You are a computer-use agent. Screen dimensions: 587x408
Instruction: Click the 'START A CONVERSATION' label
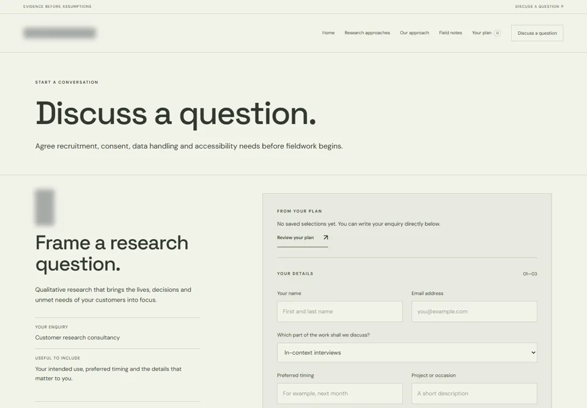(x=67, y=83)
